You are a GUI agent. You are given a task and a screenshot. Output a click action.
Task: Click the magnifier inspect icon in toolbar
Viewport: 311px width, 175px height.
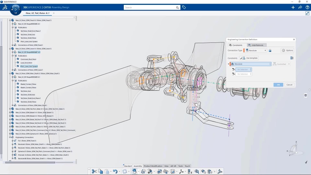197,171
